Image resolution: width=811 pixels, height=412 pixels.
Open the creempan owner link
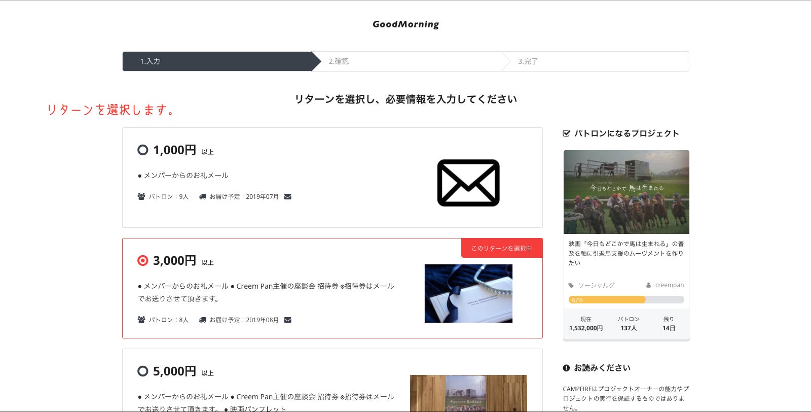(x=669, y=285)
